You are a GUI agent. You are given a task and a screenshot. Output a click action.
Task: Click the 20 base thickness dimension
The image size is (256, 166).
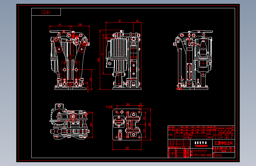(87, 83)
